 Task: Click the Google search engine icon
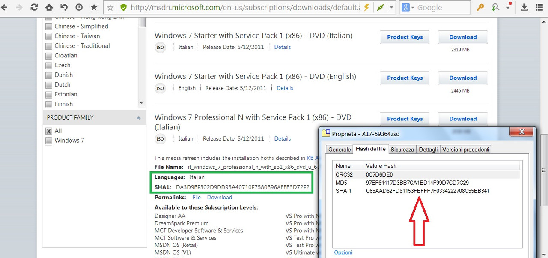405,7
